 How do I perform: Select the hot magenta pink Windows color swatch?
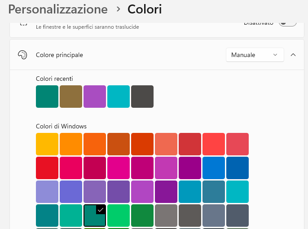119,168
